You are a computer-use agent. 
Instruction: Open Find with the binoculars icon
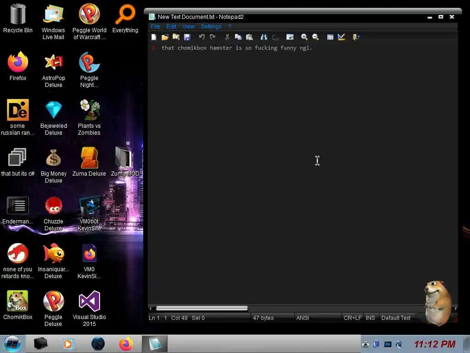pos(264,37)
